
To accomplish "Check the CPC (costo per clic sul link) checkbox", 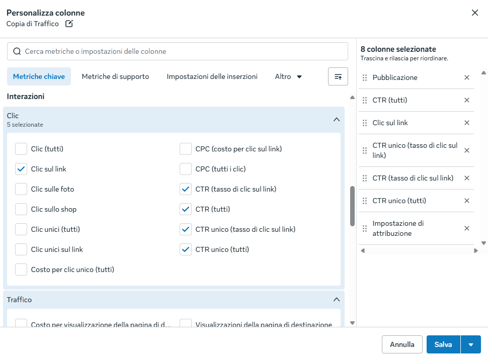I will (x=186, y=149).
